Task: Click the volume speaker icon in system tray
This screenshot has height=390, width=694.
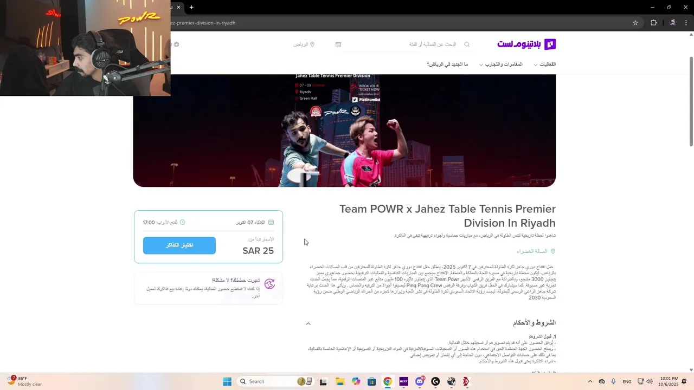Action: (650, 381)
